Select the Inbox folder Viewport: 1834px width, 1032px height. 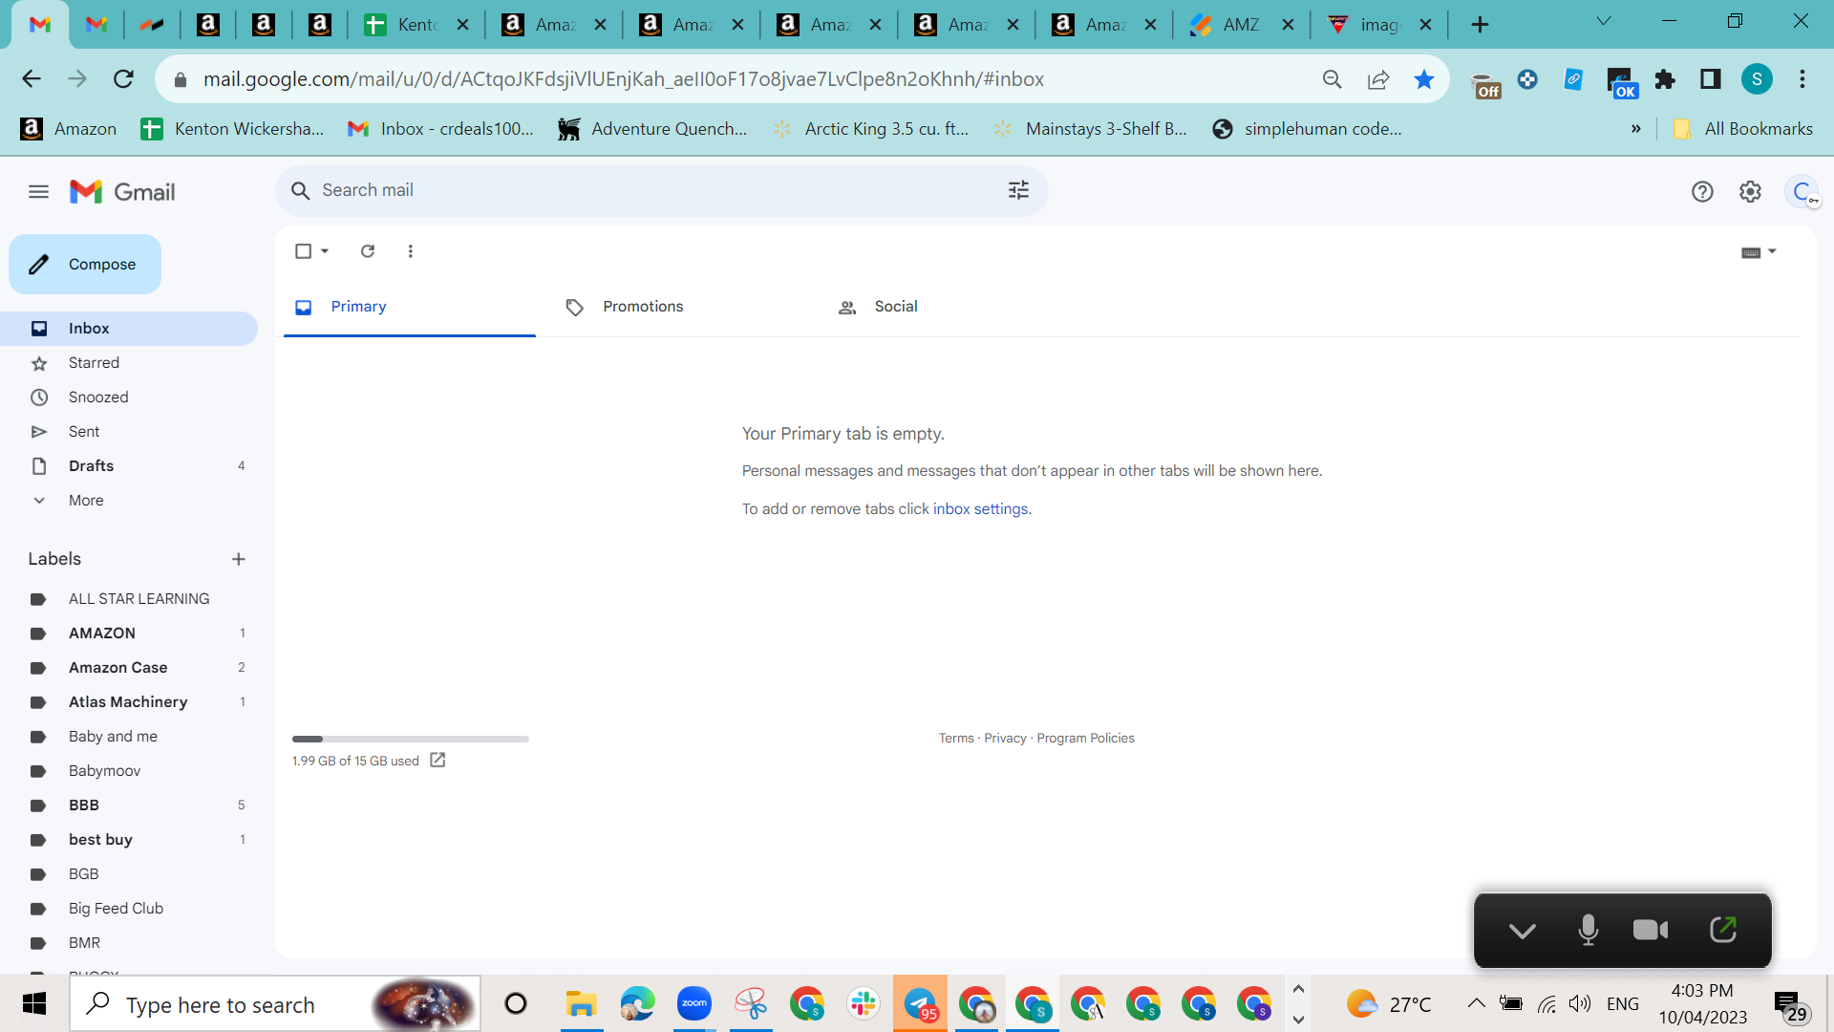point(129,329)
